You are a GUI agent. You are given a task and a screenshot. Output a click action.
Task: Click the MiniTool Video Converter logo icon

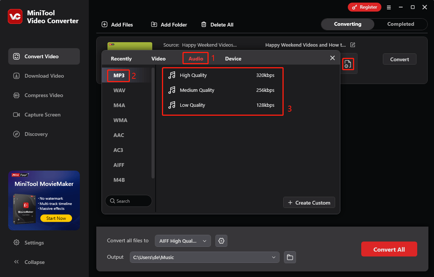pyautogui.click(x=15, y=17)
